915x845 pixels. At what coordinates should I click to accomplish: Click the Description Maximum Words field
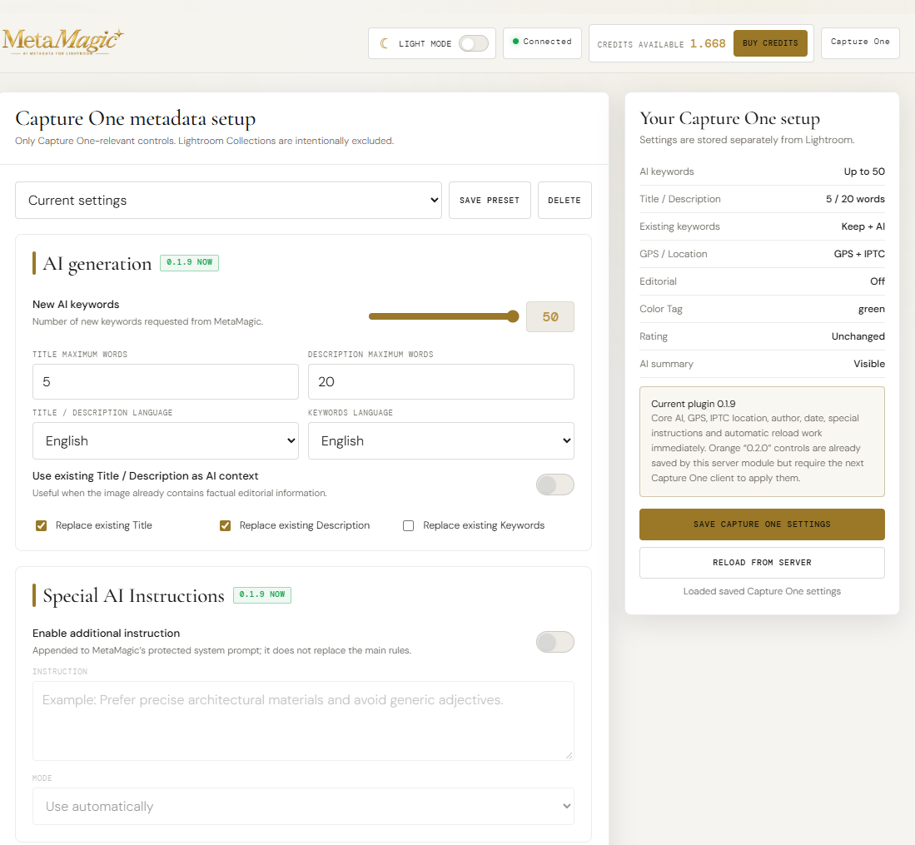[441, 381]
